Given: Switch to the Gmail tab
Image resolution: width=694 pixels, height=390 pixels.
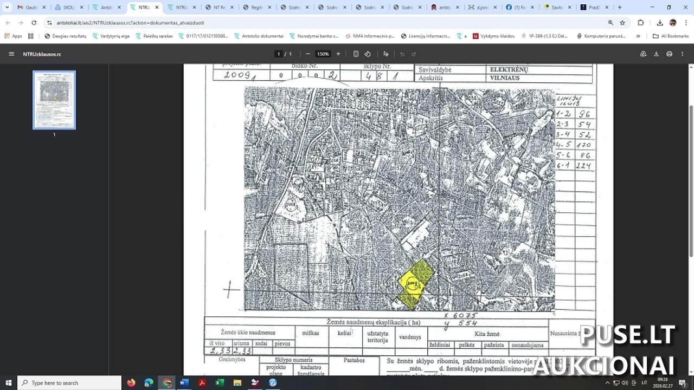Looking at the screenshot, I should tap(28, 8).
